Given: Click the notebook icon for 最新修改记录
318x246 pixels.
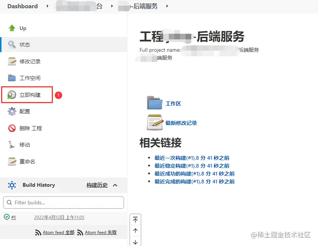Looking at the screenshot, I should (155, 122).
